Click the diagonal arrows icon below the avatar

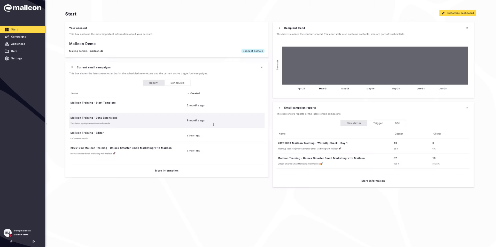[11, 242]
